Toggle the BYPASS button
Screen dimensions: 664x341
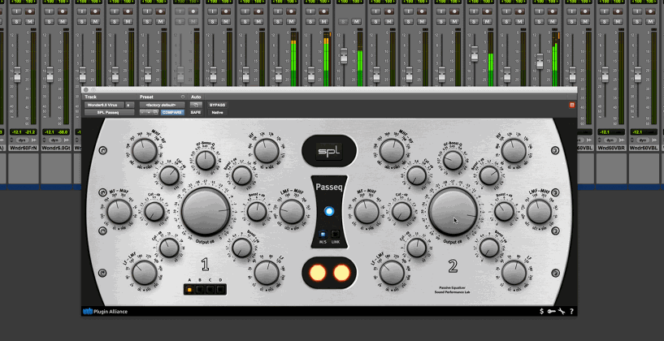pyautogui.click(x=217, y=105)
